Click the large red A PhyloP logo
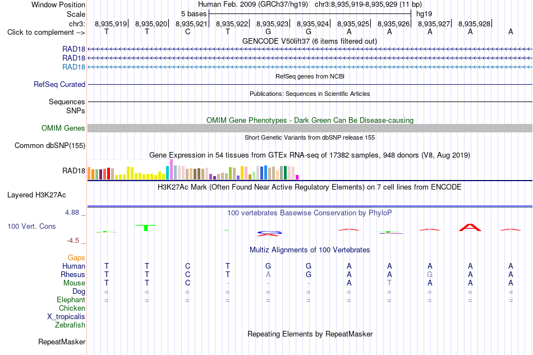This screenshot has height=355, width=533. coord(470,228)
